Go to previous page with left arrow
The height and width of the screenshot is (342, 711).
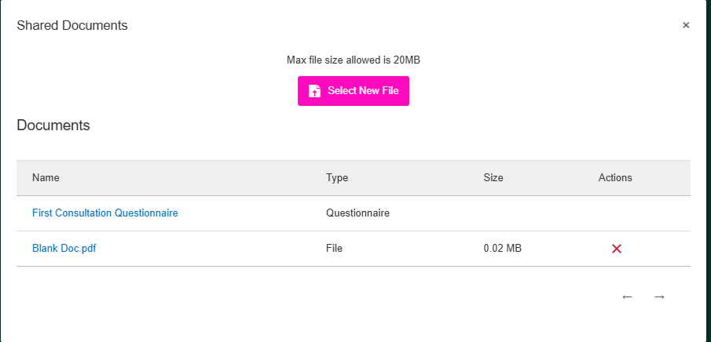(627, 297)
